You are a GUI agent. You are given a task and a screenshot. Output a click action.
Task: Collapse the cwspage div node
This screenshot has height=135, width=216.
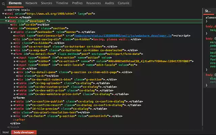coord(9,28)
